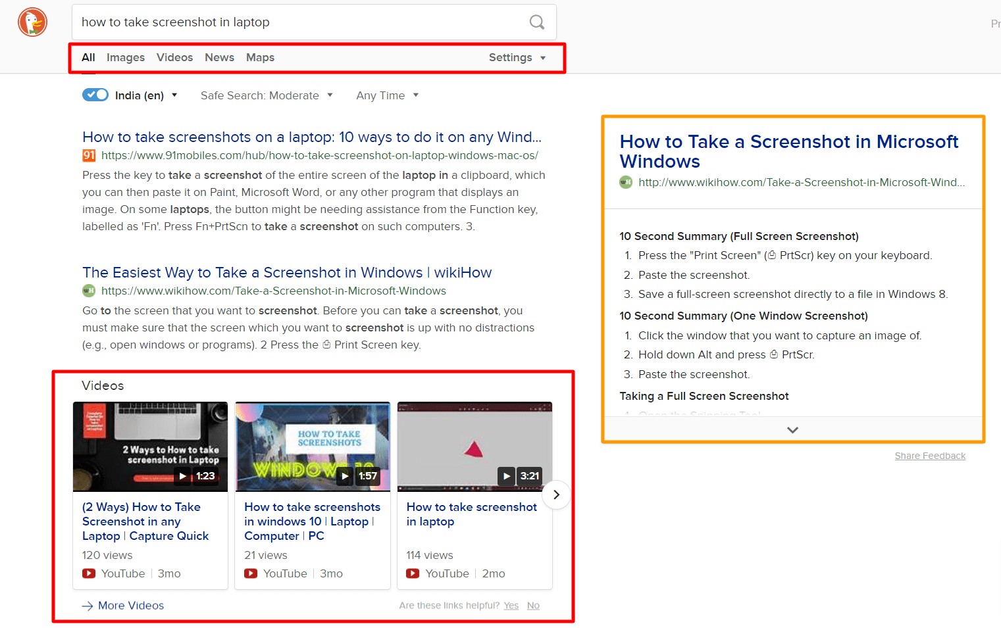
Task: Click '10 Second Summary (Full Screen Screenshot)' heading
Action: click(x=739, y=236)
